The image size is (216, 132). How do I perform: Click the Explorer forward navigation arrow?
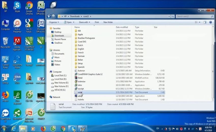coord(53,16)
